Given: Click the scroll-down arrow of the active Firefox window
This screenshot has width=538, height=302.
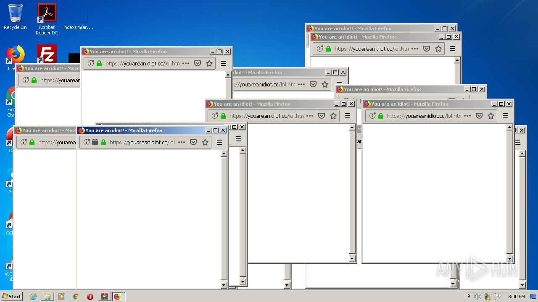Looking at the screenshot, I should [224, 285].
